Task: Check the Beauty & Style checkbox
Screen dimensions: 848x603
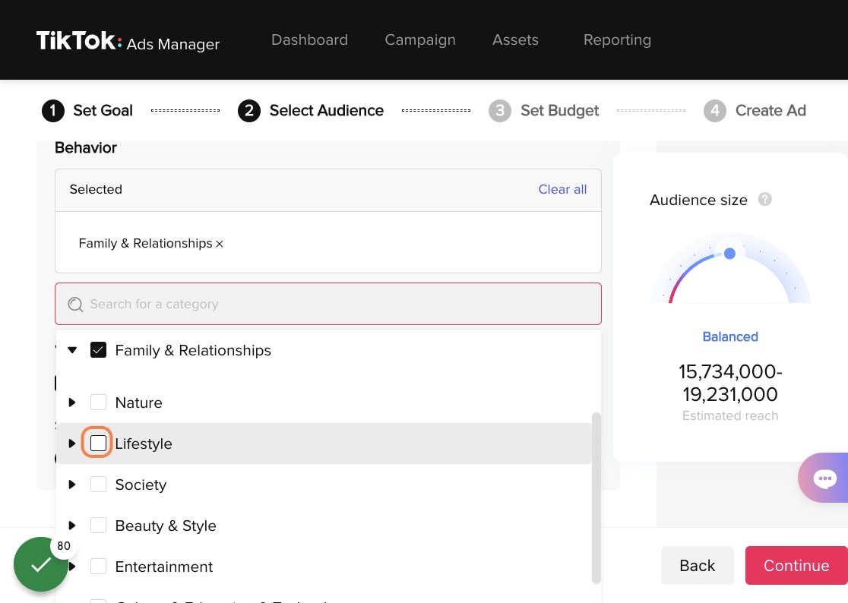Action: (99, 526)
